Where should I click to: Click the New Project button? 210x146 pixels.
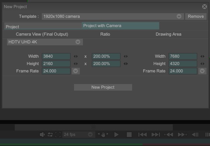(103, 87)
